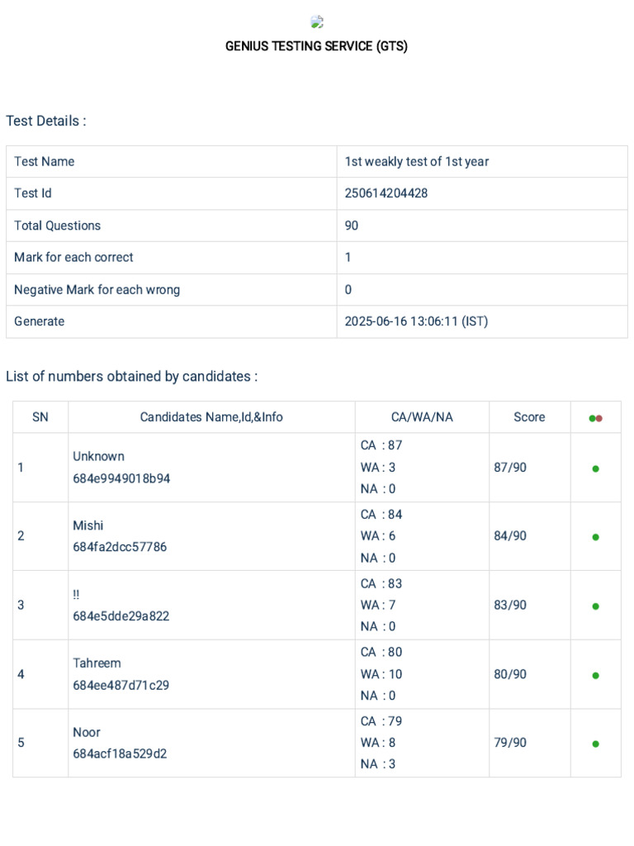Select candidate id 684e9949018b94
634x846 pixels.
[121, 478]
